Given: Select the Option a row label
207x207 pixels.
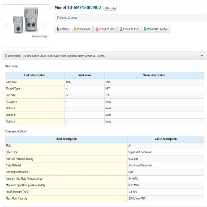Looking at the screenshot, I should (11, 108).
